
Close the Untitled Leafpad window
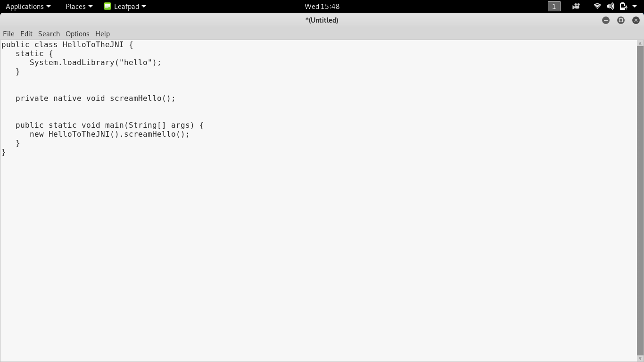pos(636,20)
